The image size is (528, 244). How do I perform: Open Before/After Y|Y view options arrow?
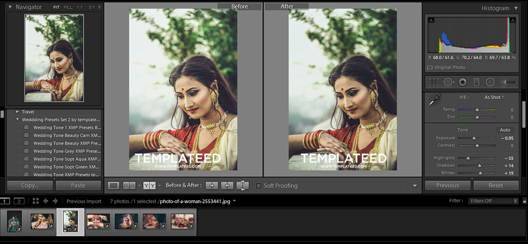(x=159, y=186)
